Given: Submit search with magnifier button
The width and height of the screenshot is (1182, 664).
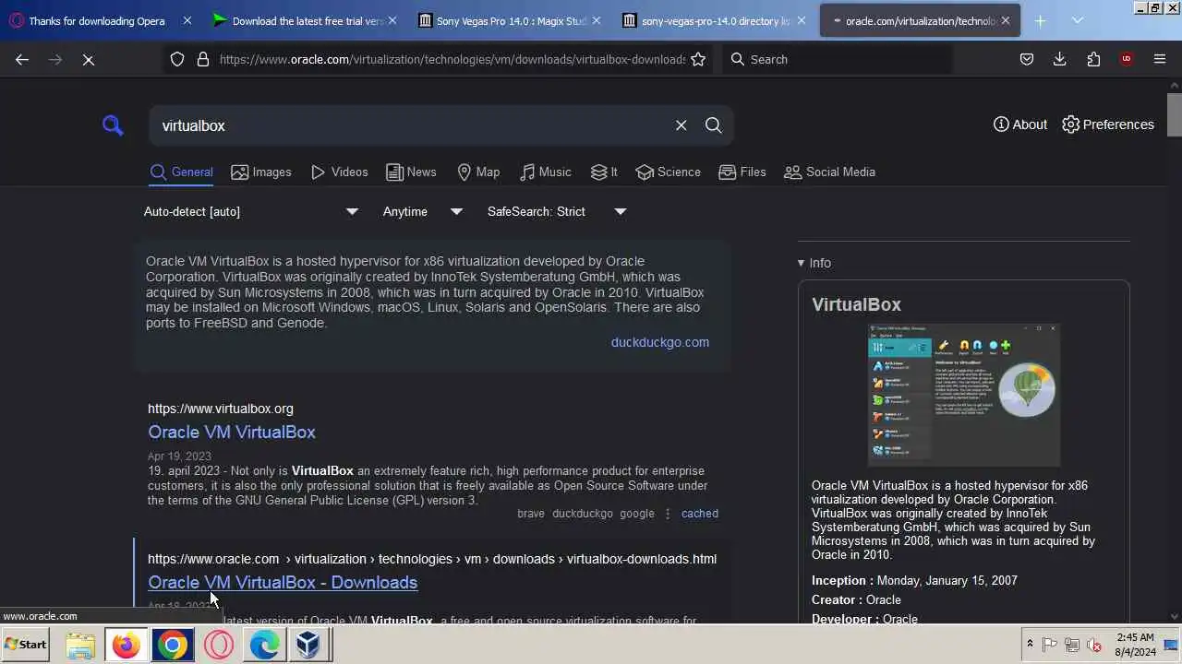Looking at the screenshot, I should [713, 125].
